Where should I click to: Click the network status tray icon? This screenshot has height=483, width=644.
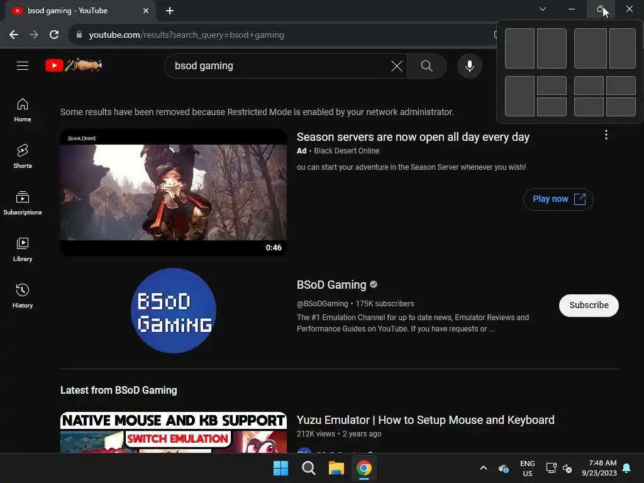click(x=551, y=468)
